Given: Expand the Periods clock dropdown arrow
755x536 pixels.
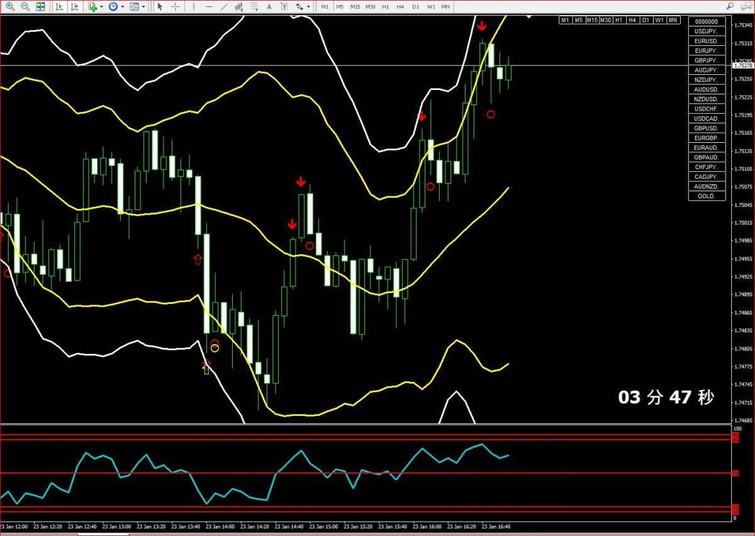Looking at the screenshot, I should (x=122, y=6).
